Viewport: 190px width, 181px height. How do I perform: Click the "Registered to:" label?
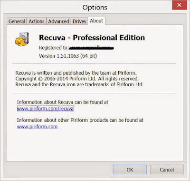pos(54,48)
